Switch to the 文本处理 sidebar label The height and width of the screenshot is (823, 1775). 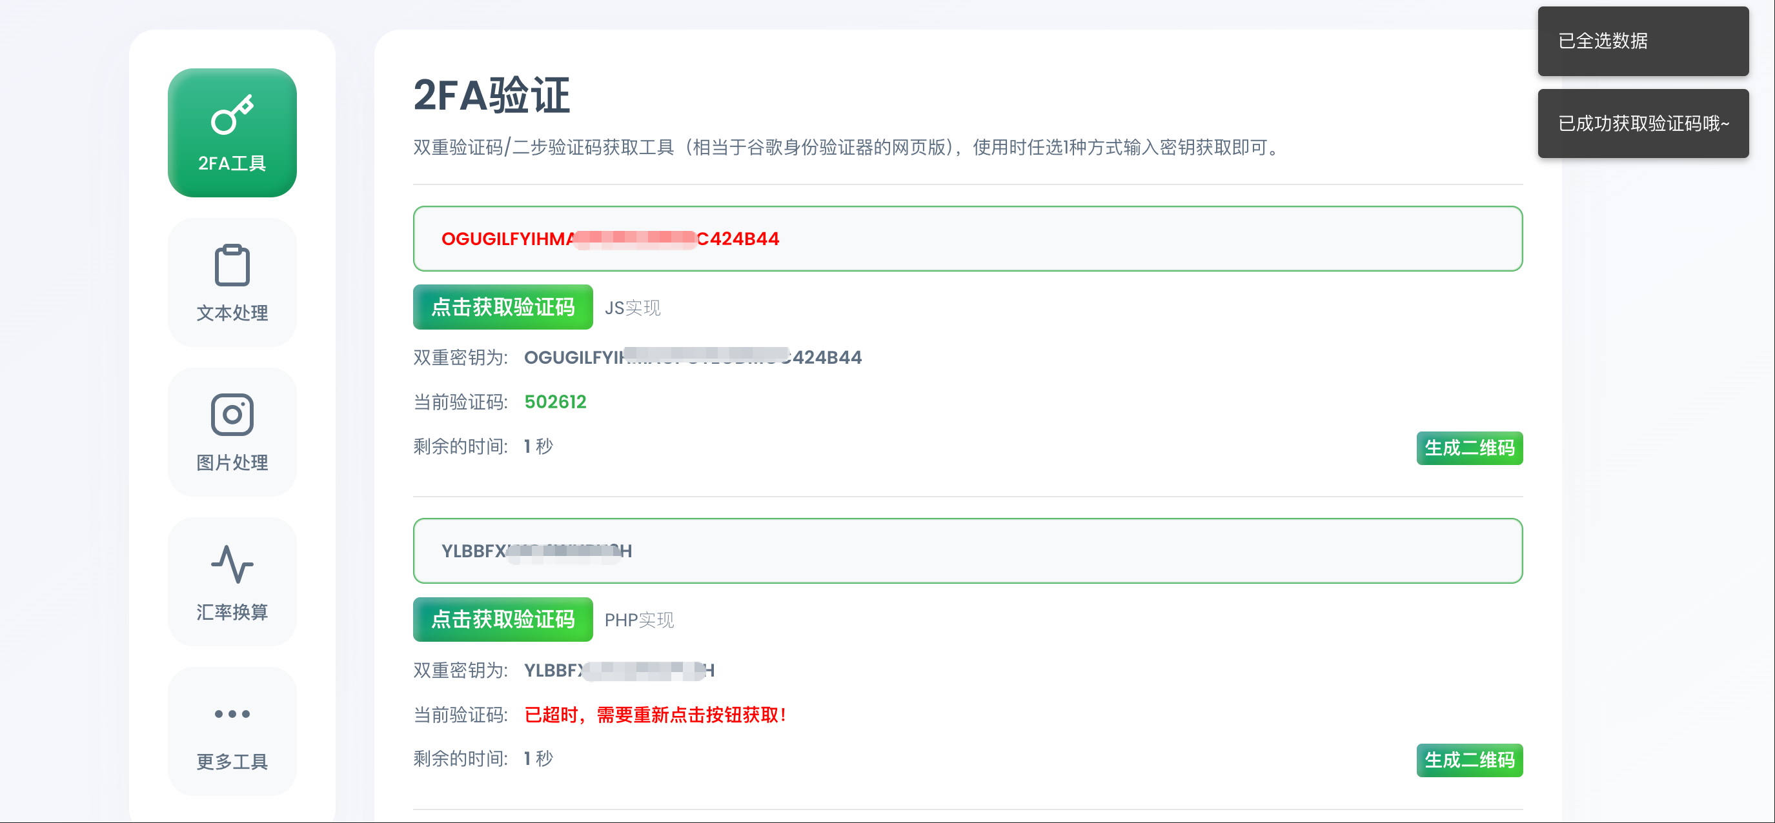pyautogui.click(x=232, y=313)
